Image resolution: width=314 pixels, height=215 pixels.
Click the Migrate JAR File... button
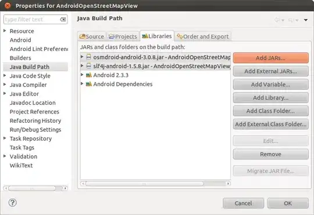271,171
